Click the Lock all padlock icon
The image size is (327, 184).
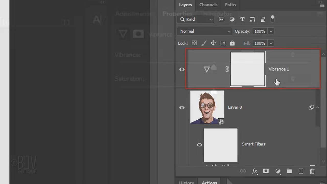(232, 43)
